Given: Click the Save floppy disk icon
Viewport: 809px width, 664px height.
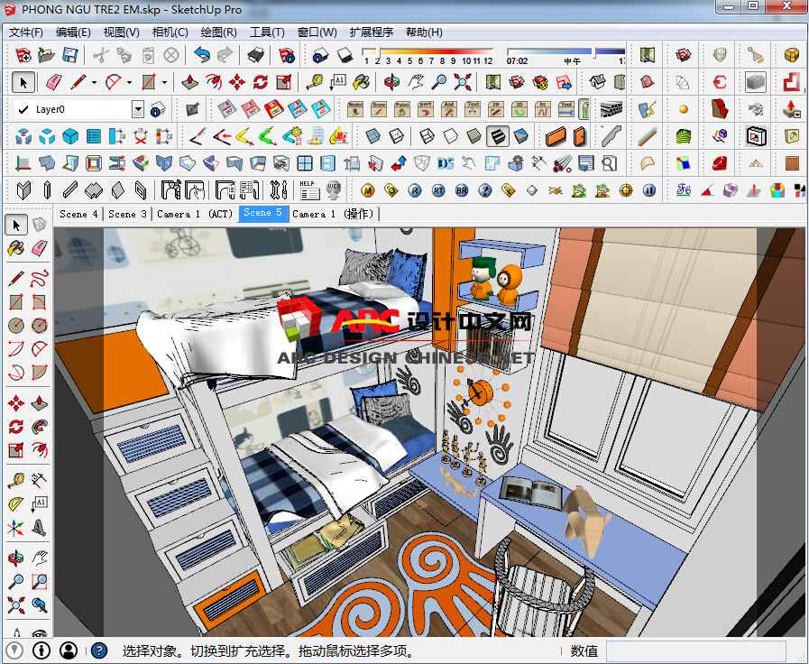Looking at the screenshot, I should [69, 56].
